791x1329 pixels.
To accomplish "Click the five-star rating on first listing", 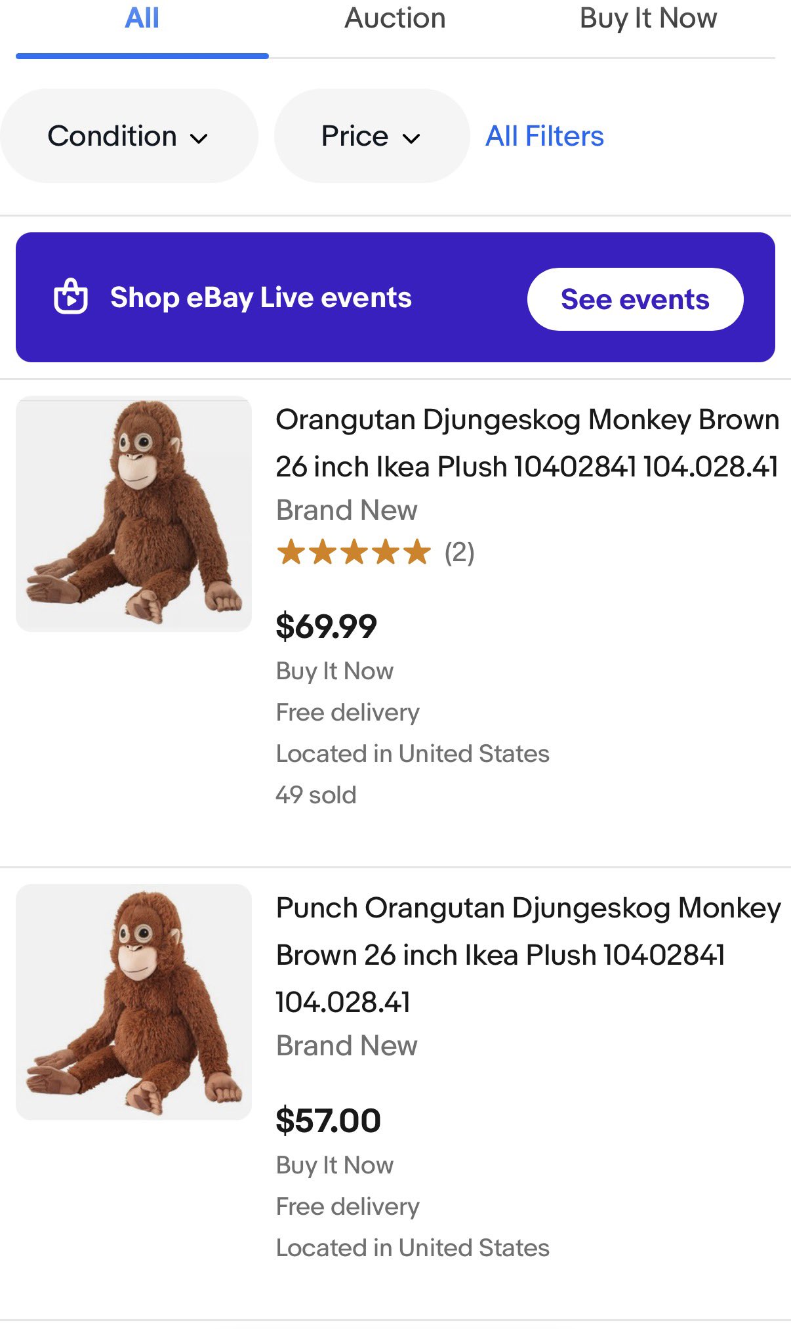I will tap(354, 553).
